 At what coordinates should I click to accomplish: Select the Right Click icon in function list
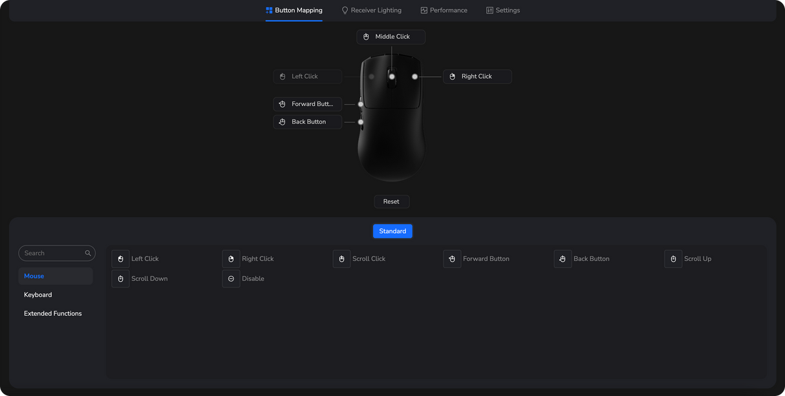[x=231, y=259]
